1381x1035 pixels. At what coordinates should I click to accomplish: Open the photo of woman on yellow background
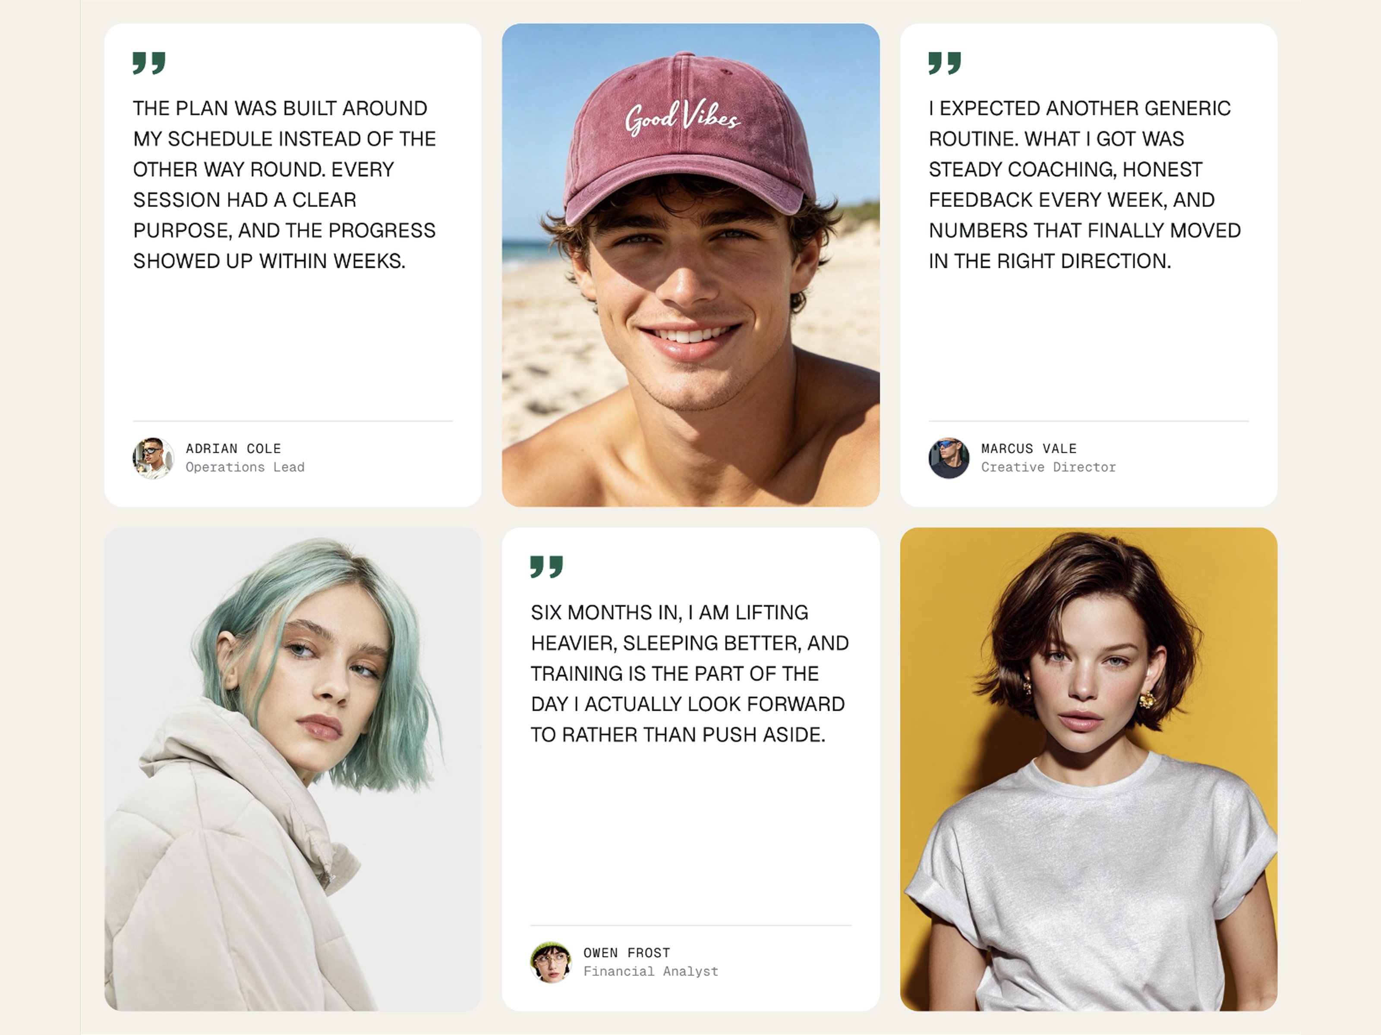tap(1088, 769)
